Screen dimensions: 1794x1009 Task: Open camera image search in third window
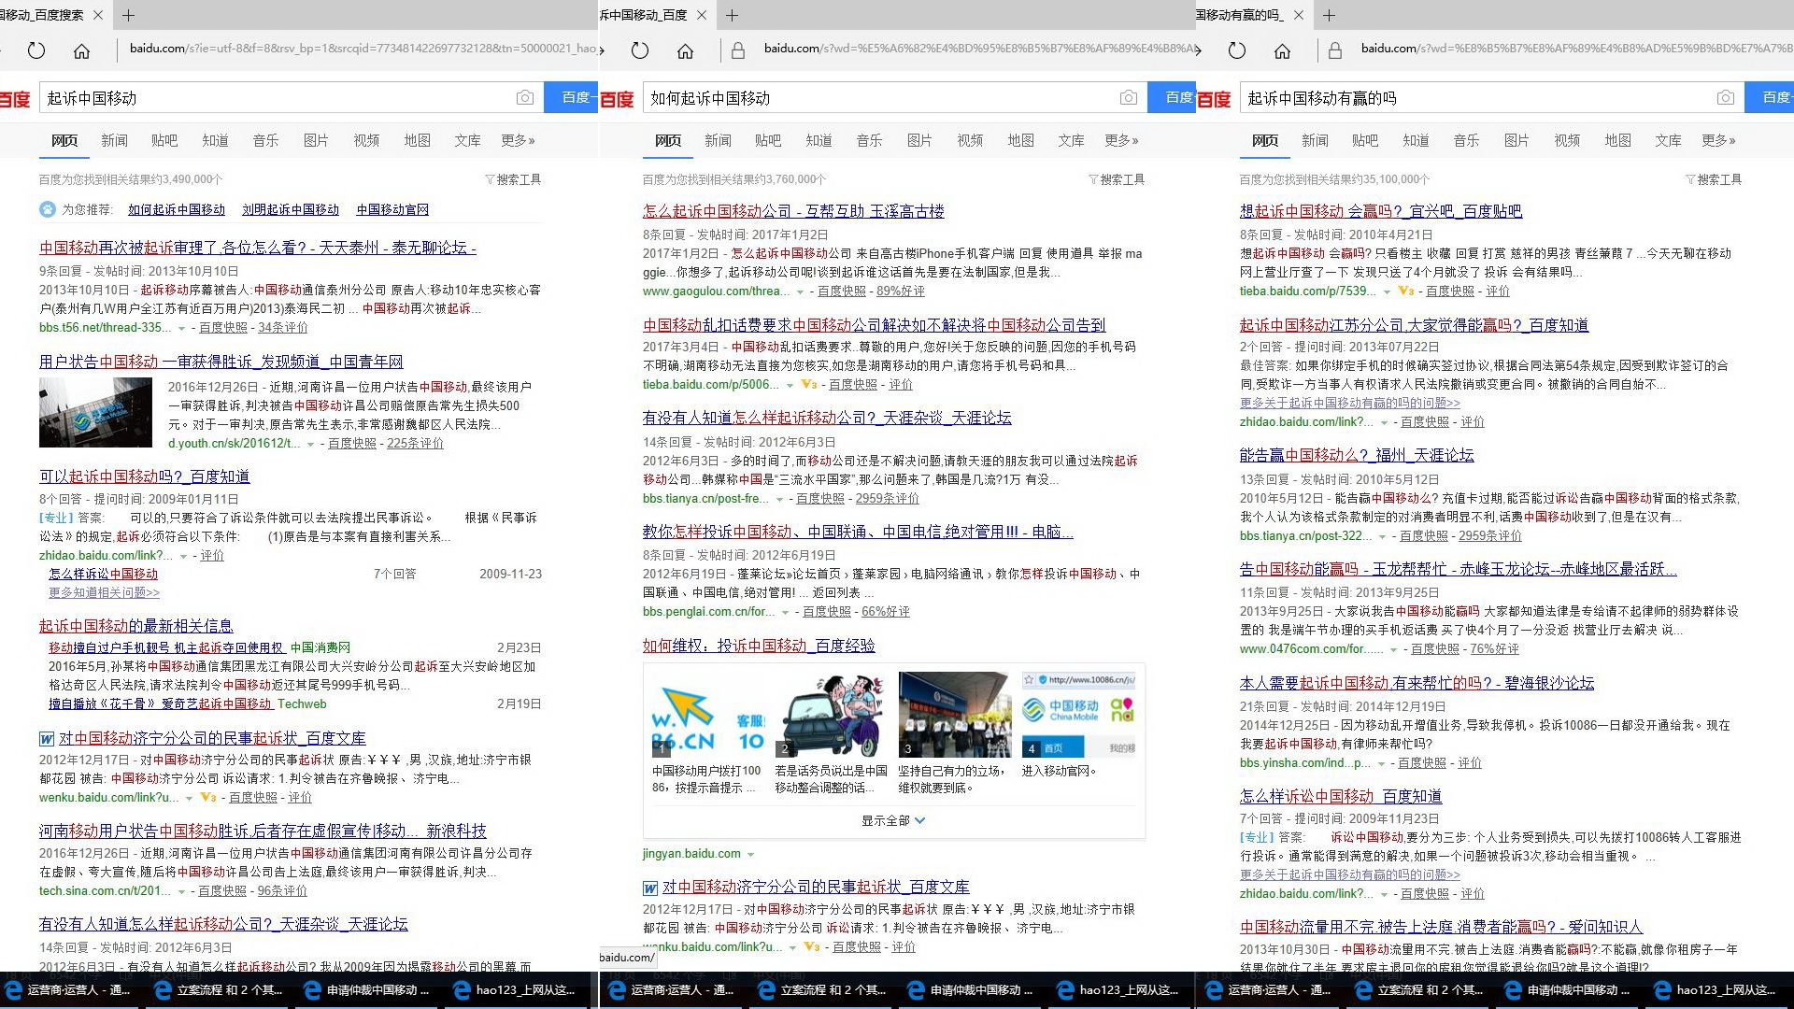click(x=1726, y=98)
